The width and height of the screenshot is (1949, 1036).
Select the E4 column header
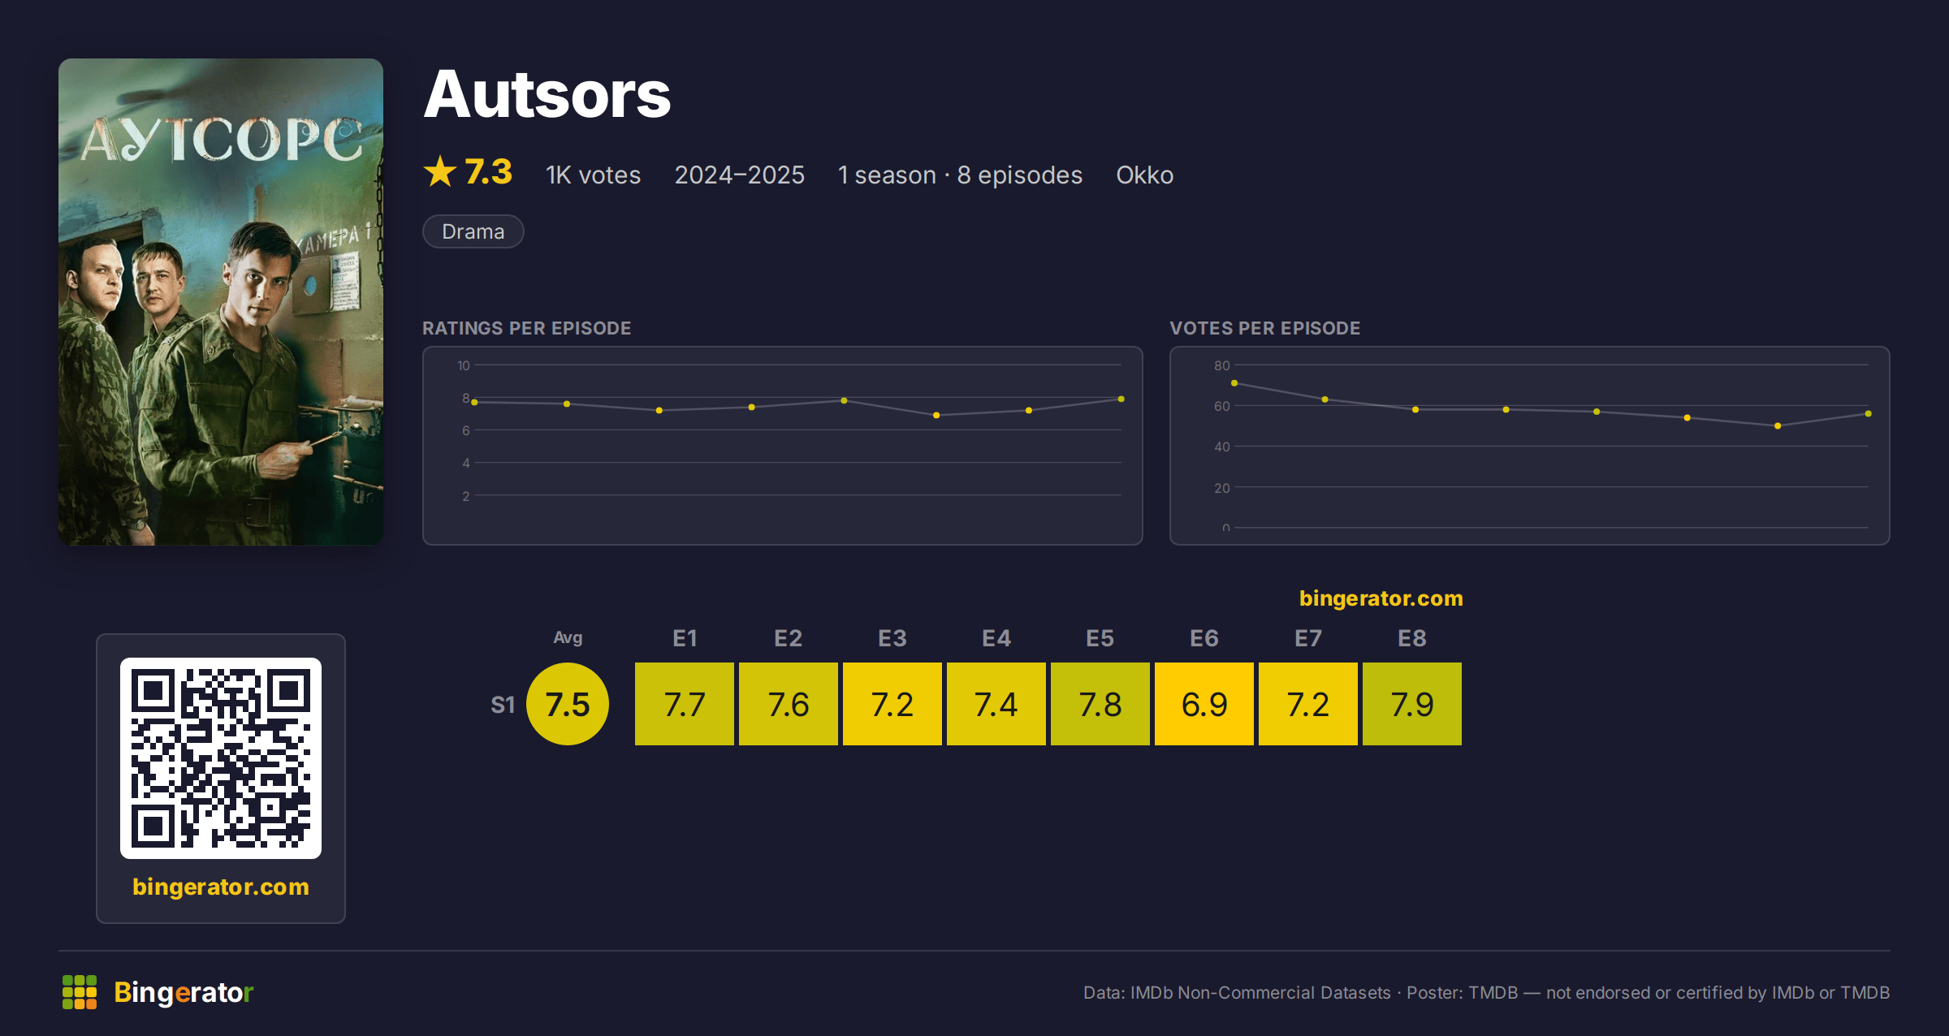(x=996, y=638)
